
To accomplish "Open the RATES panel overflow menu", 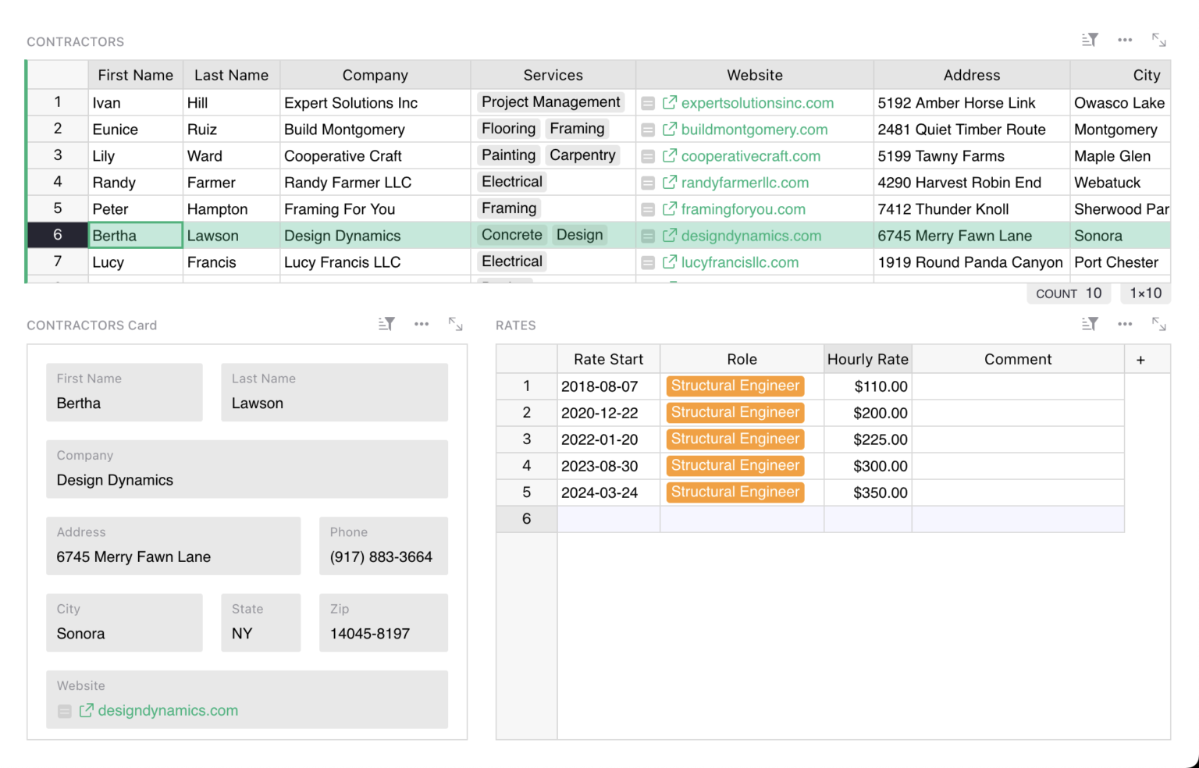I will tap(1125, 324).
